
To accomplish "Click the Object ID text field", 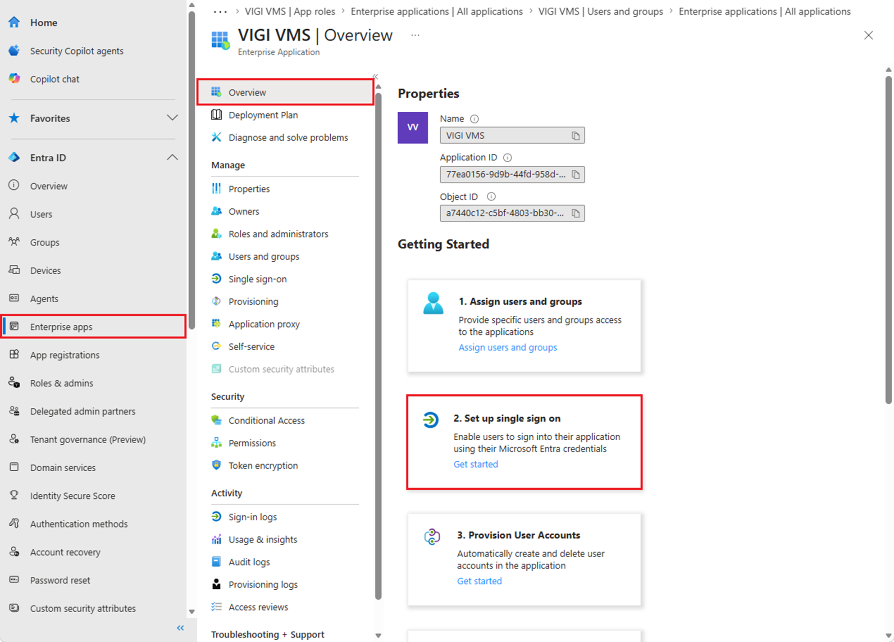I will (x=512, y=213).
